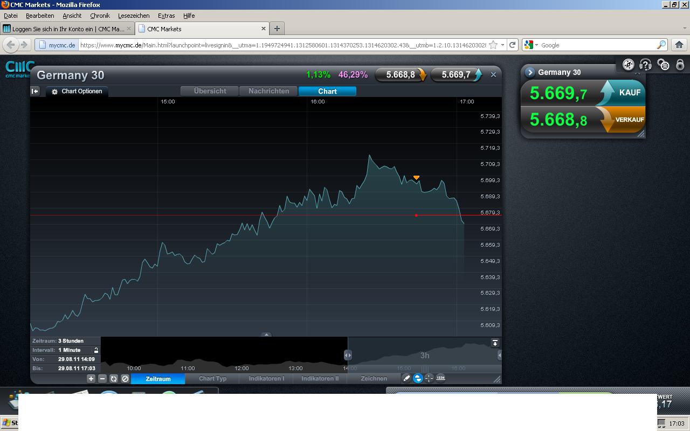Click the Zeitraum value 3 Stunden
690x431 pixels.
tap(71, 341)
